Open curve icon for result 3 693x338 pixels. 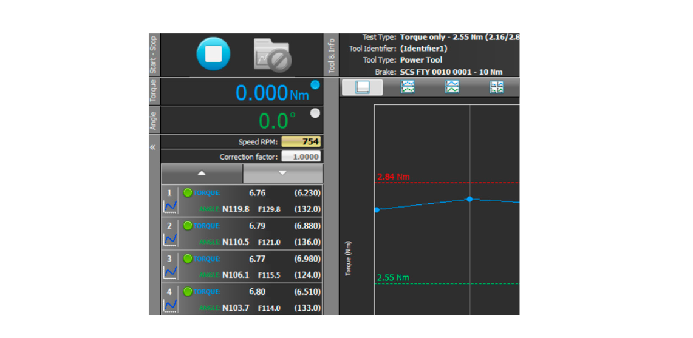click(171, 272)
